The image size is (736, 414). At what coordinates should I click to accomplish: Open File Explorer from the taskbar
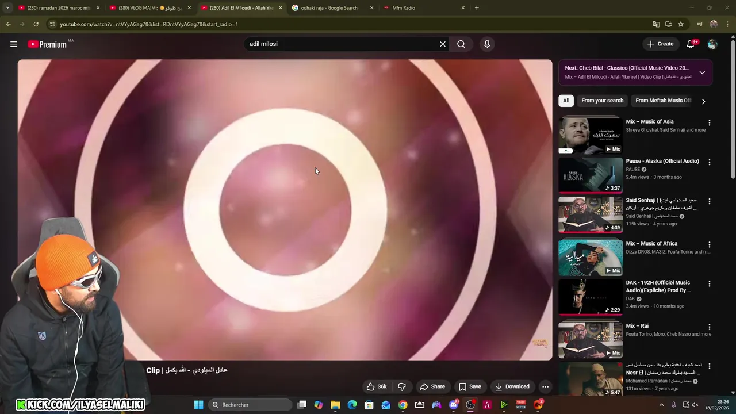tap(335, 405)
